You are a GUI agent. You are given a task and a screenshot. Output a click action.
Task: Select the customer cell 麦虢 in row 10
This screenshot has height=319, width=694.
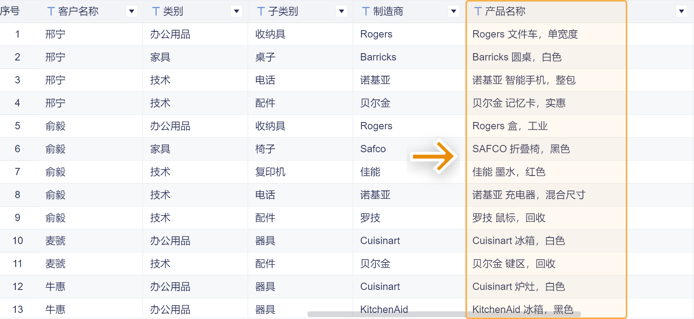tap(55, 241)
